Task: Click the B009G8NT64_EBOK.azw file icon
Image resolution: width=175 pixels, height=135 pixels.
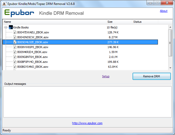Action: [15, 57]
